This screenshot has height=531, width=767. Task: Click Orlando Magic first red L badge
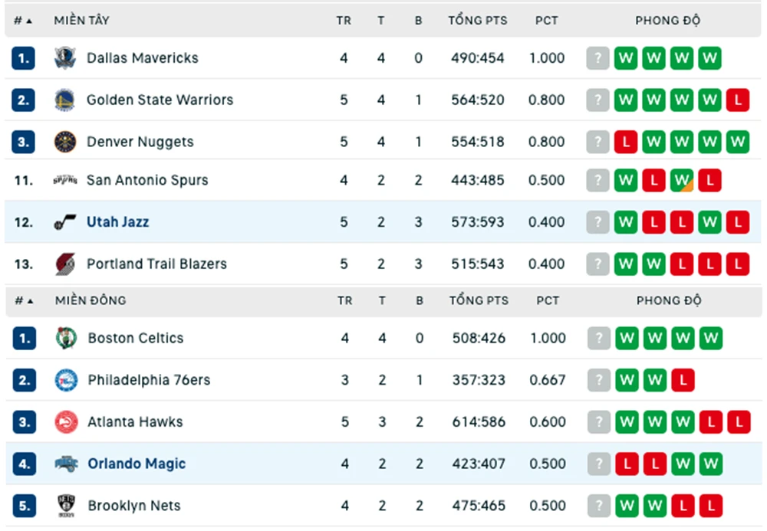(627, 464)
